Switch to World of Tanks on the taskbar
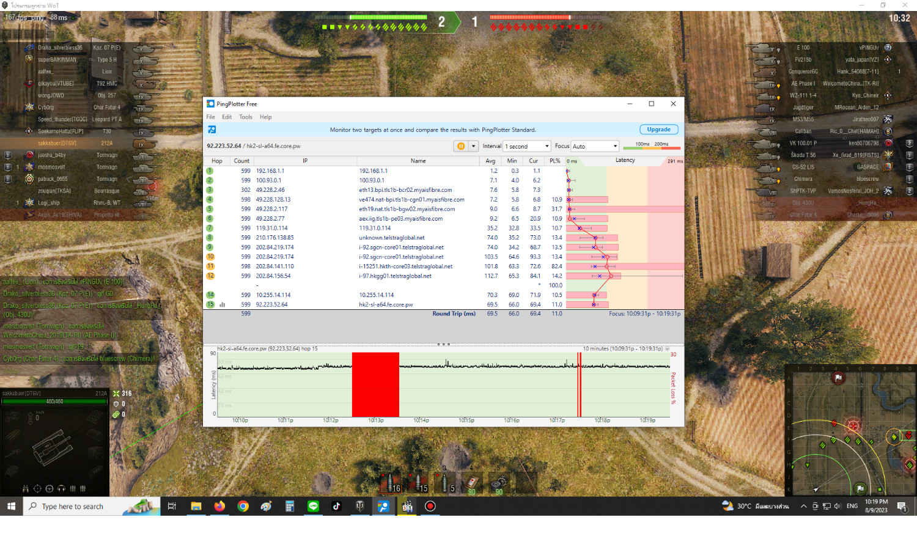 (360, 506)
